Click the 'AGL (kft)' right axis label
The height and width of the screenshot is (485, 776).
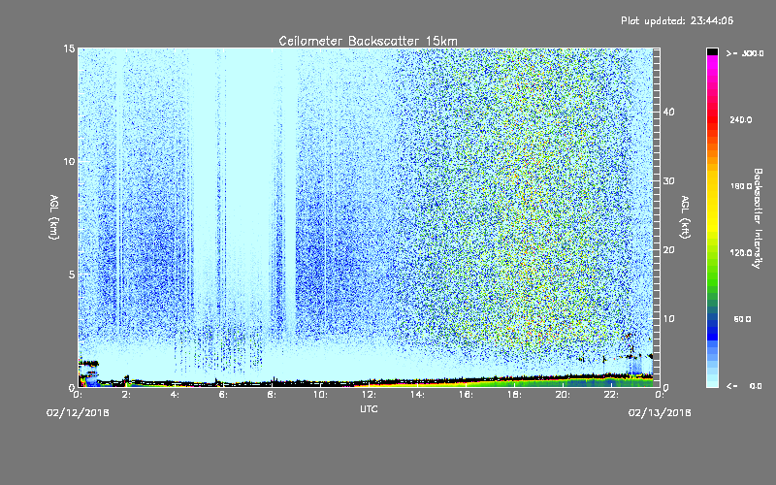coord(686,217)
